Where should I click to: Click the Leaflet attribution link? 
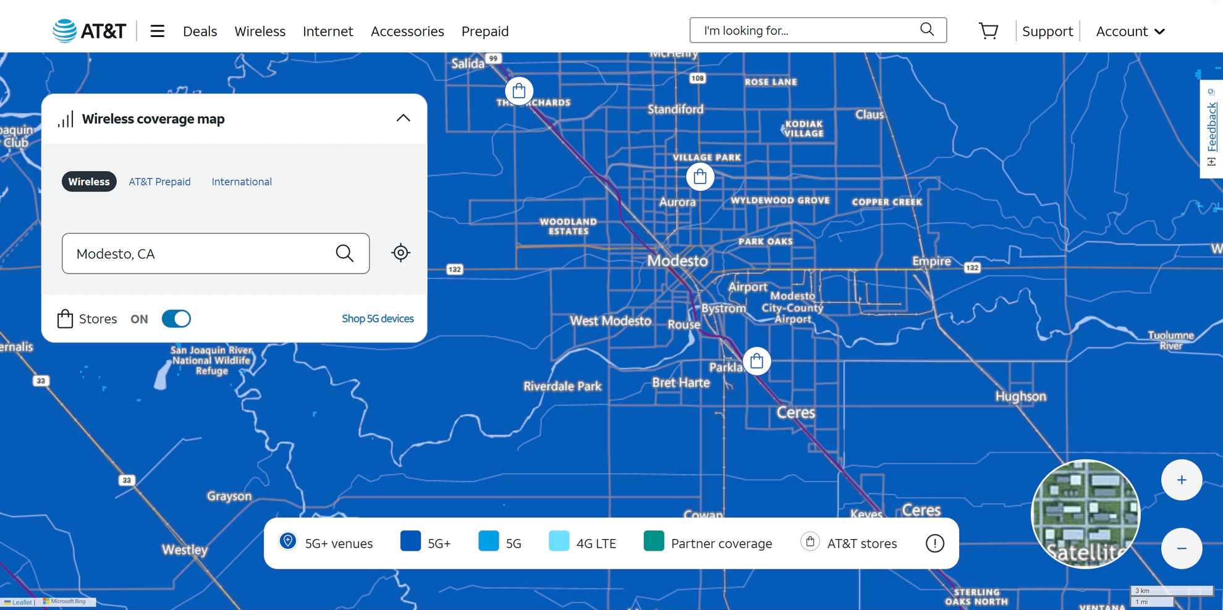coord(22,602)
